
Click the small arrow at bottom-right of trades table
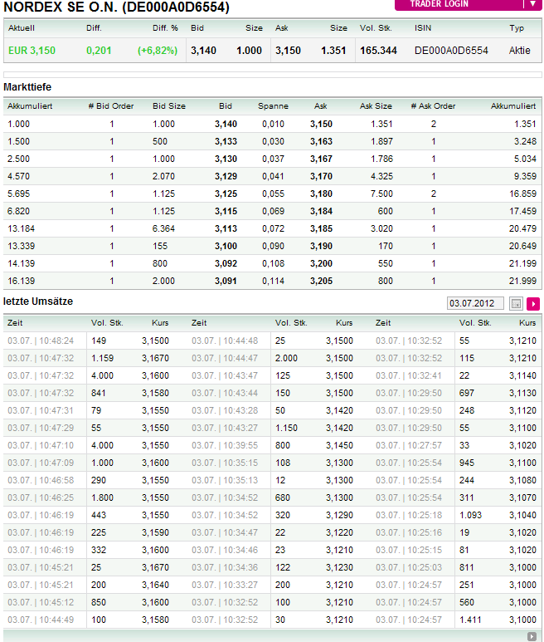pos(532,636)
